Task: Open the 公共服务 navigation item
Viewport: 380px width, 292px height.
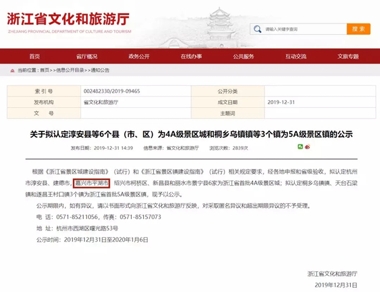Action: (243, 56)
